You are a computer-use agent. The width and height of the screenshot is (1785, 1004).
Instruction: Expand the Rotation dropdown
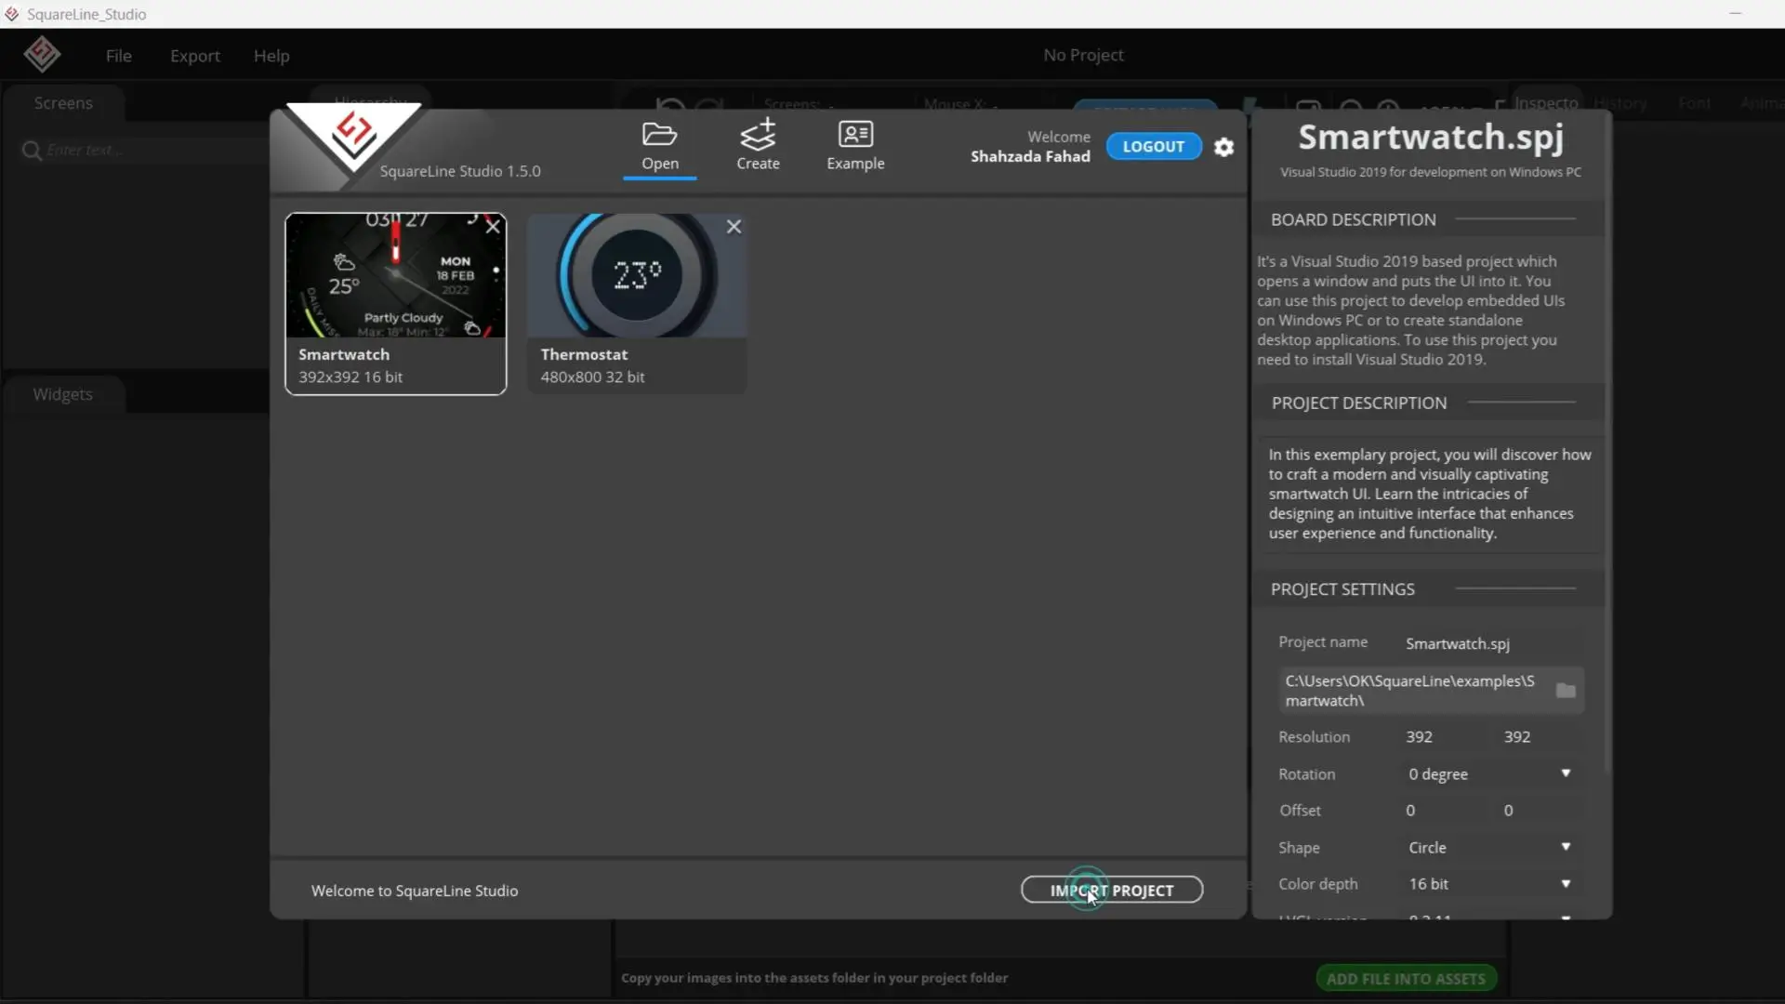(1489, 773)
